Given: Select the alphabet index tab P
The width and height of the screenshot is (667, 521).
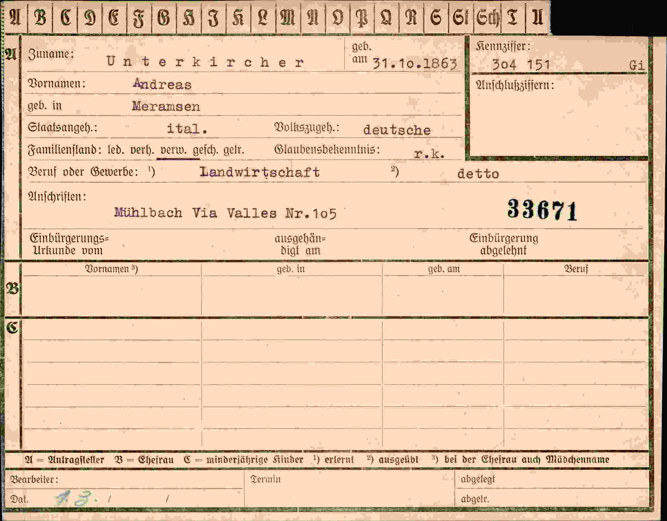Looking at the screenshot, I should tap(363, 18).
